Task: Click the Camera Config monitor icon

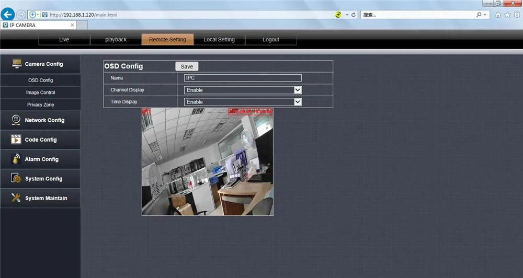Action: 17,64
